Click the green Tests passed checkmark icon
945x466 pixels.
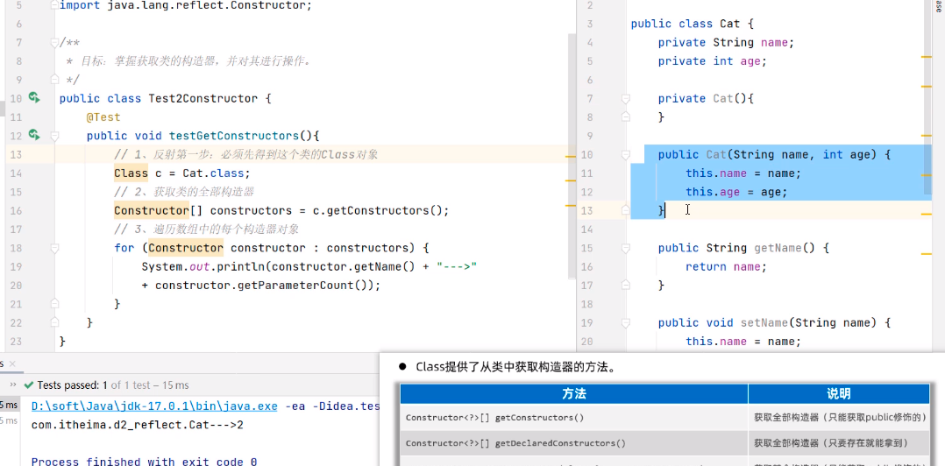click(x=28, y=385)
